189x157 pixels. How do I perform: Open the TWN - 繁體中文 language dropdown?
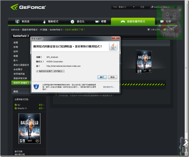click(x=123, y=7)
